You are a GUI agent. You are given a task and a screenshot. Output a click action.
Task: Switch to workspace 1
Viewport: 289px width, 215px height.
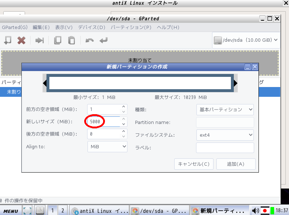53,210
